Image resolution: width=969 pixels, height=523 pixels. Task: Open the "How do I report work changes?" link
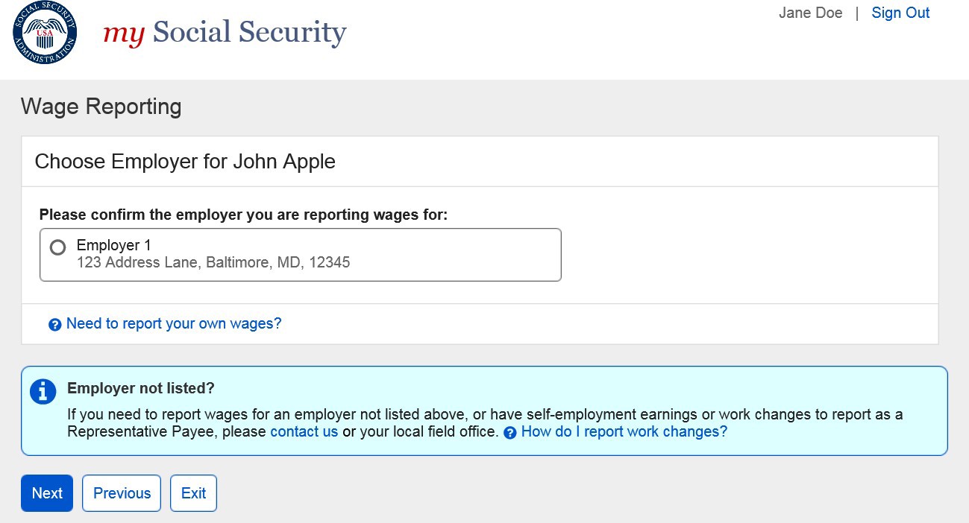tap(624, 431)
